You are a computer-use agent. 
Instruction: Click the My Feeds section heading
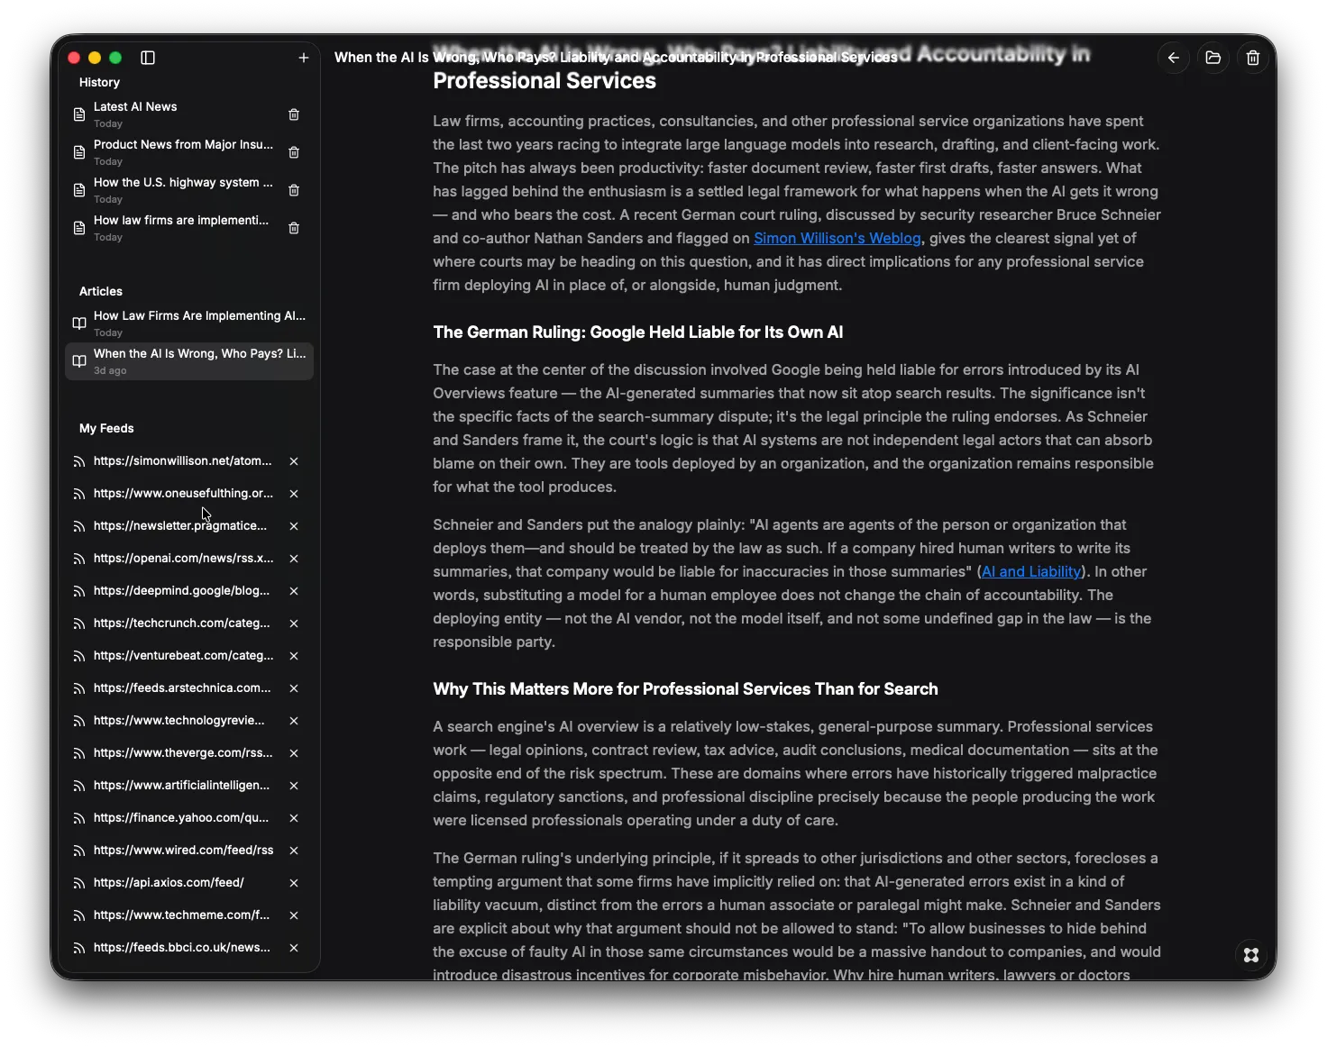click(x=106, y=428)
